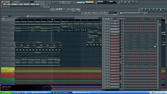Click the volume knob of the Sylenth1 #2 channel

tap(108, 38)
